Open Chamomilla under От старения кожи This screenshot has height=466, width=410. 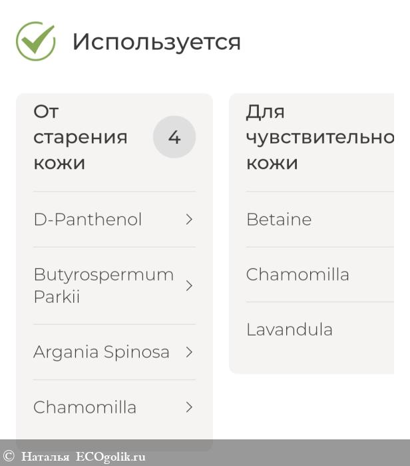tap(85, 407)
